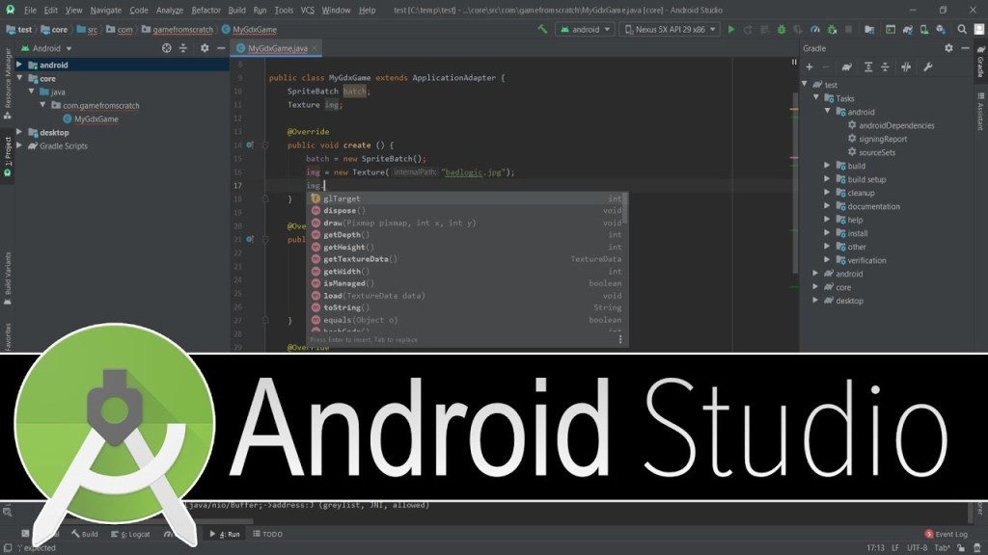The height and width of the screenshot is (555, 988).
Task: Choose getTextureData() in autocomplete list
Action: (465, 258)
